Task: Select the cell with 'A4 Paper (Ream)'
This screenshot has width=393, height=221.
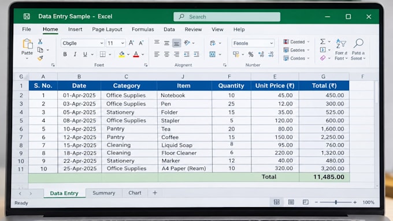Action: 185,168
